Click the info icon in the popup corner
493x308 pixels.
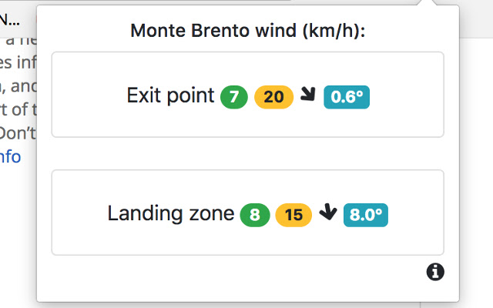click(435, 271)
